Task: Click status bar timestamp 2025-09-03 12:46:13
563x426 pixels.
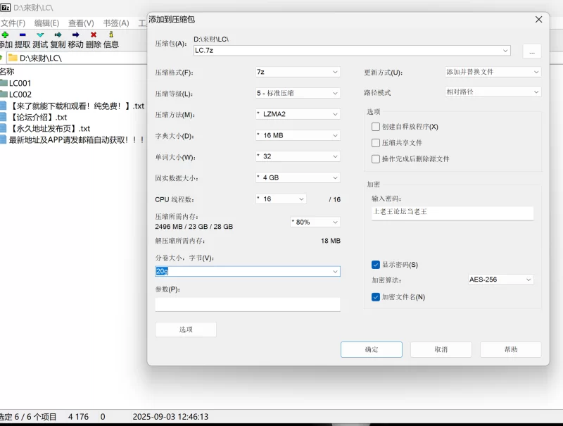Action: pyautogui.click(x=170, y=417)
